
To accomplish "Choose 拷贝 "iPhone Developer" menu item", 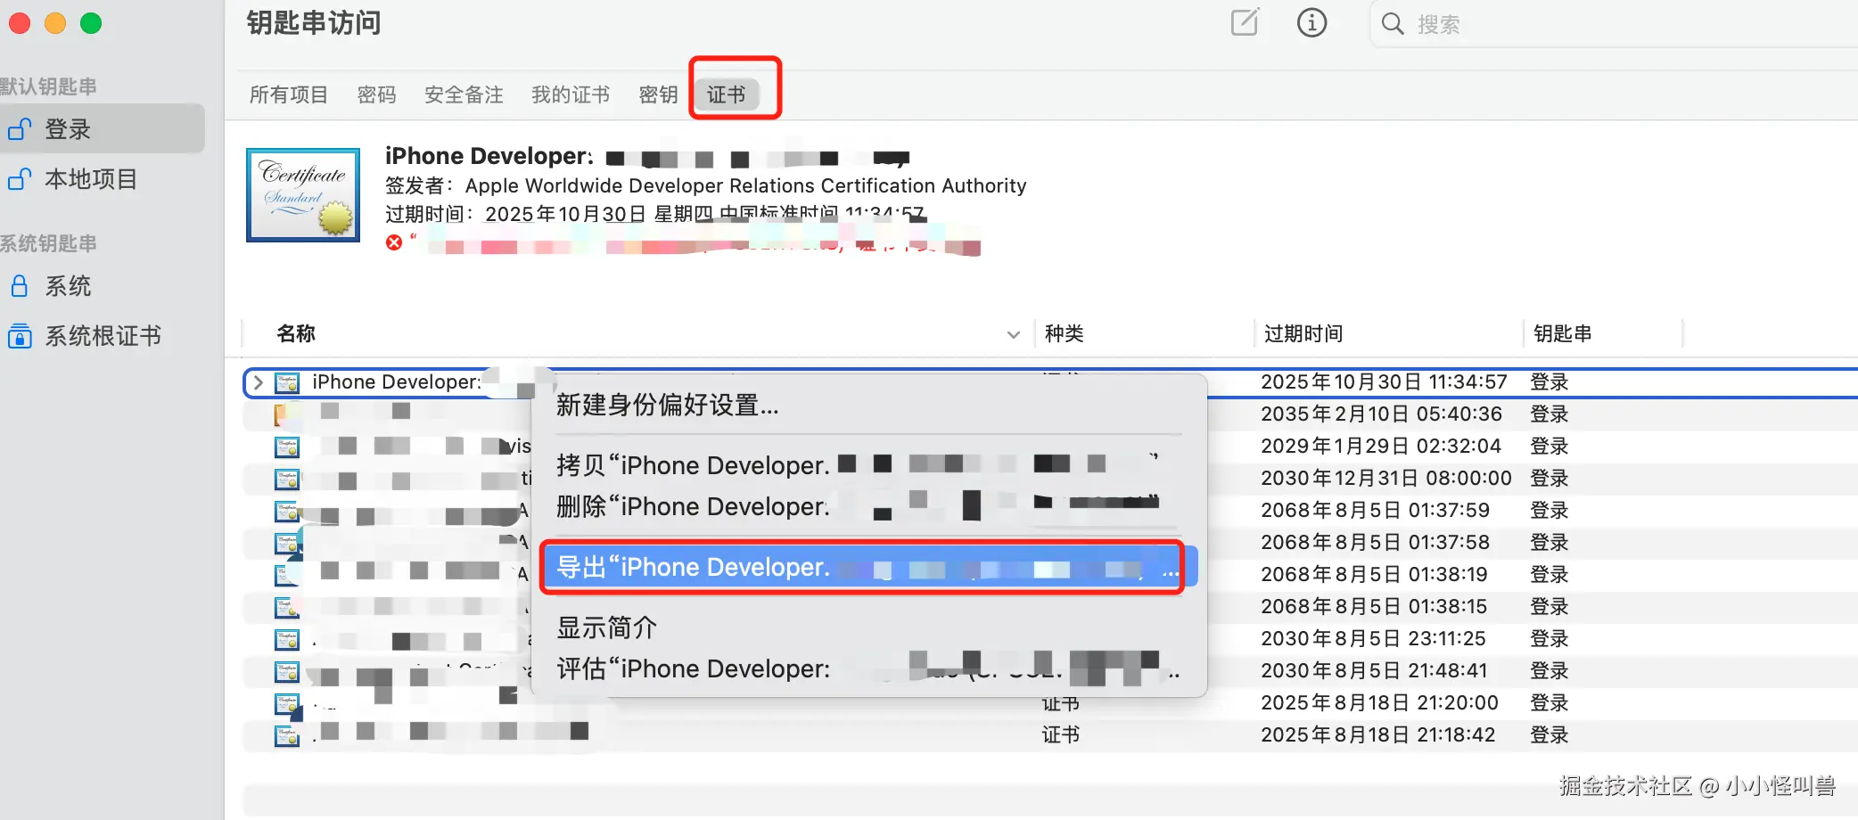I will point(868,465).
